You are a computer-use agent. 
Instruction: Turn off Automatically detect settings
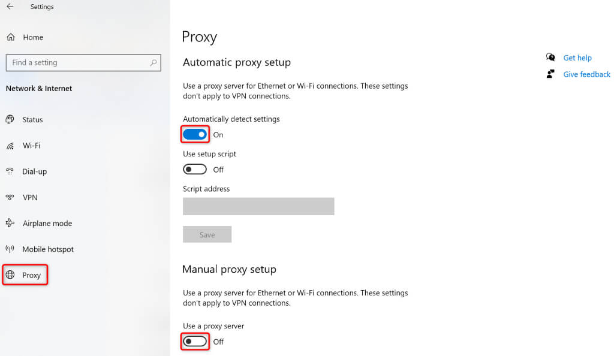tap(195, 135)
